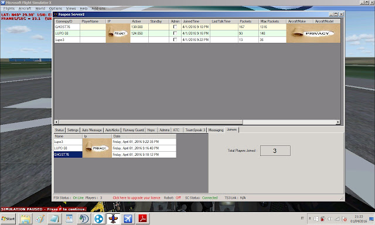The height and width of the screenshot is (225, 375).
Task: Click the tray clock showing 21:23
Action: point(359,219)
